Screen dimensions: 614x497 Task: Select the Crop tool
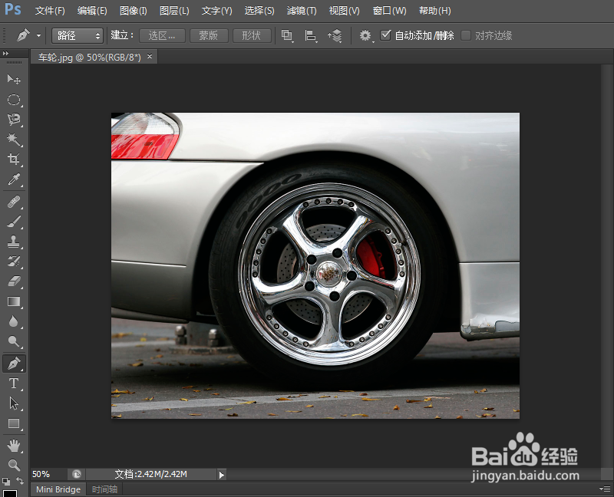[x=14, y=160]
